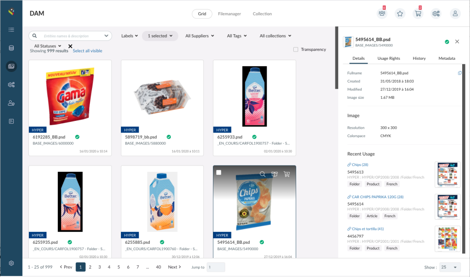Open Chips (28) usage link

click(357, 164)
